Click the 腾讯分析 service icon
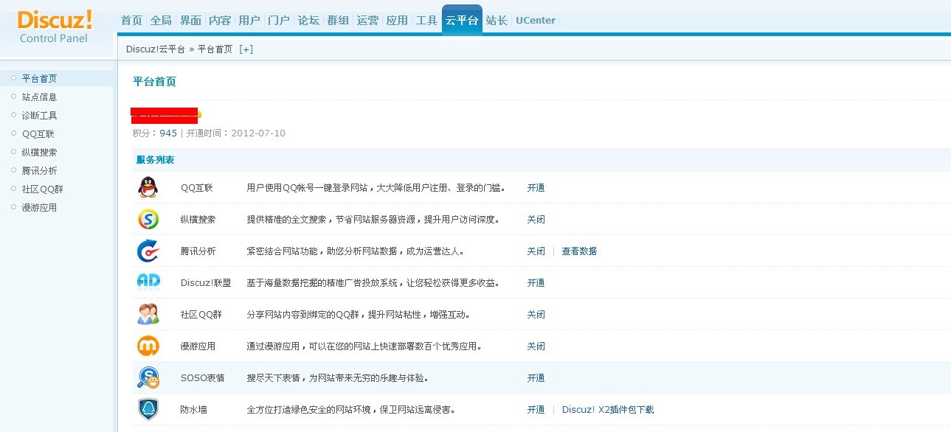The height and width of the screenshot is (432, 951). 148,251
